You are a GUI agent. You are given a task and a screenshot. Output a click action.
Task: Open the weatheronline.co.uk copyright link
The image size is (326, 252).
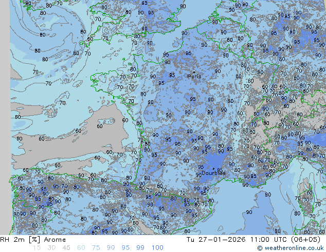294,248
